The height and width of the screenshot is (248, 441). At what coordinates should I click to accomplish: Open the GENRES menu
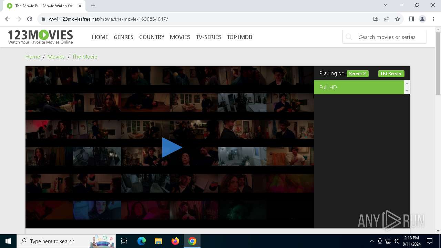(x=124, y=37)
